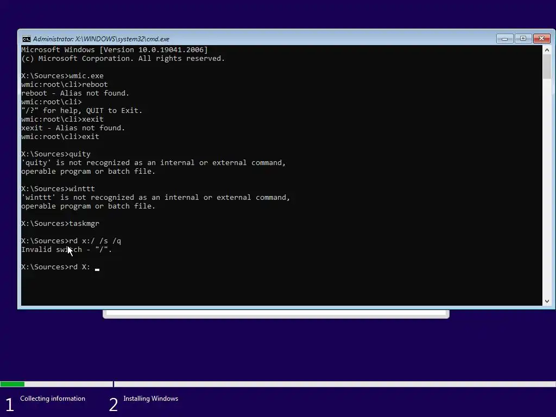Click the scrollbar down arrow in cmd
Image resolution: width=556 pixels, height=417 pixels.
547,301
